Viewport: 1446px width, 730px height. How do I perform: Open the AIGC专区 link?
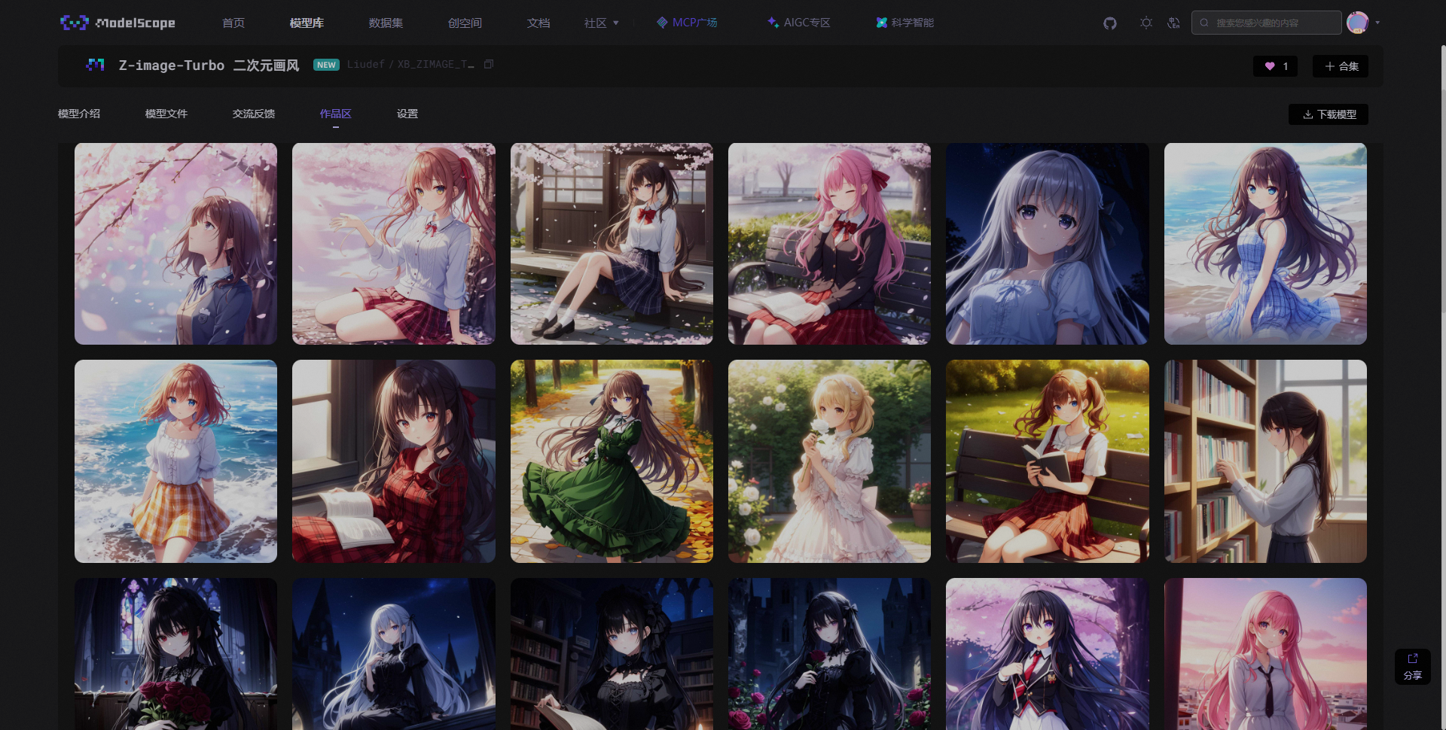click(798, 23)
